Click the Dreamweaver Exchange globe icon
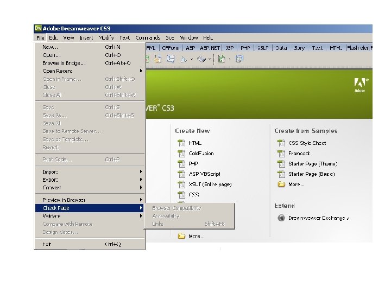This screenshot has height=293, width=391. 281,218
